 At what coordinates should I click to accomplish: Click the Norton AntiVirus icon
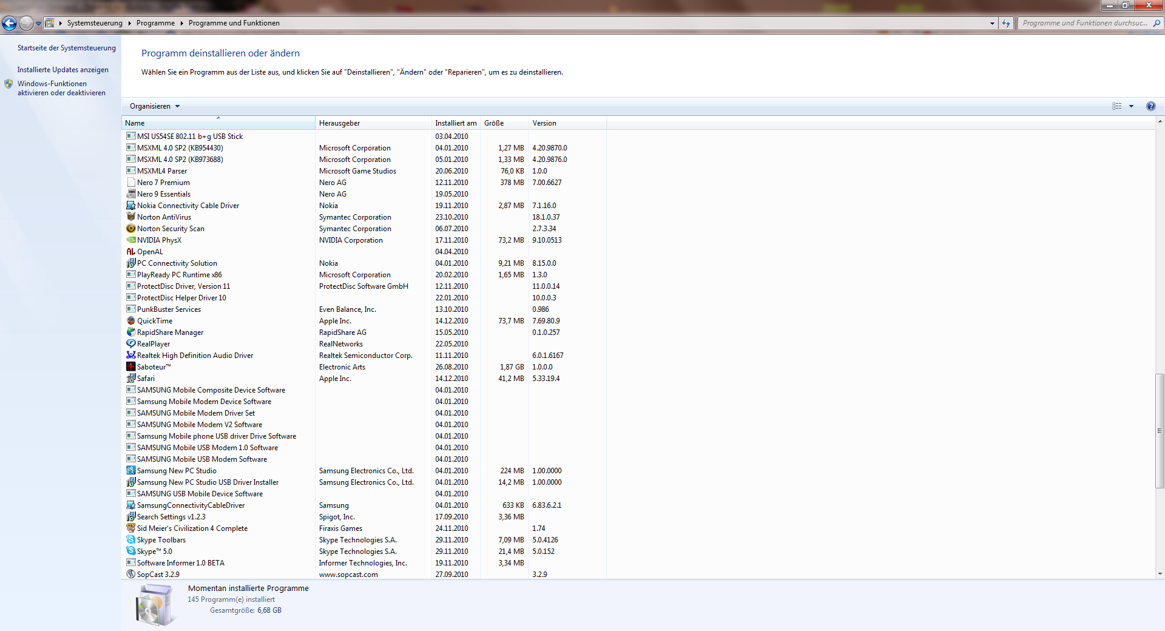(130, 217)
